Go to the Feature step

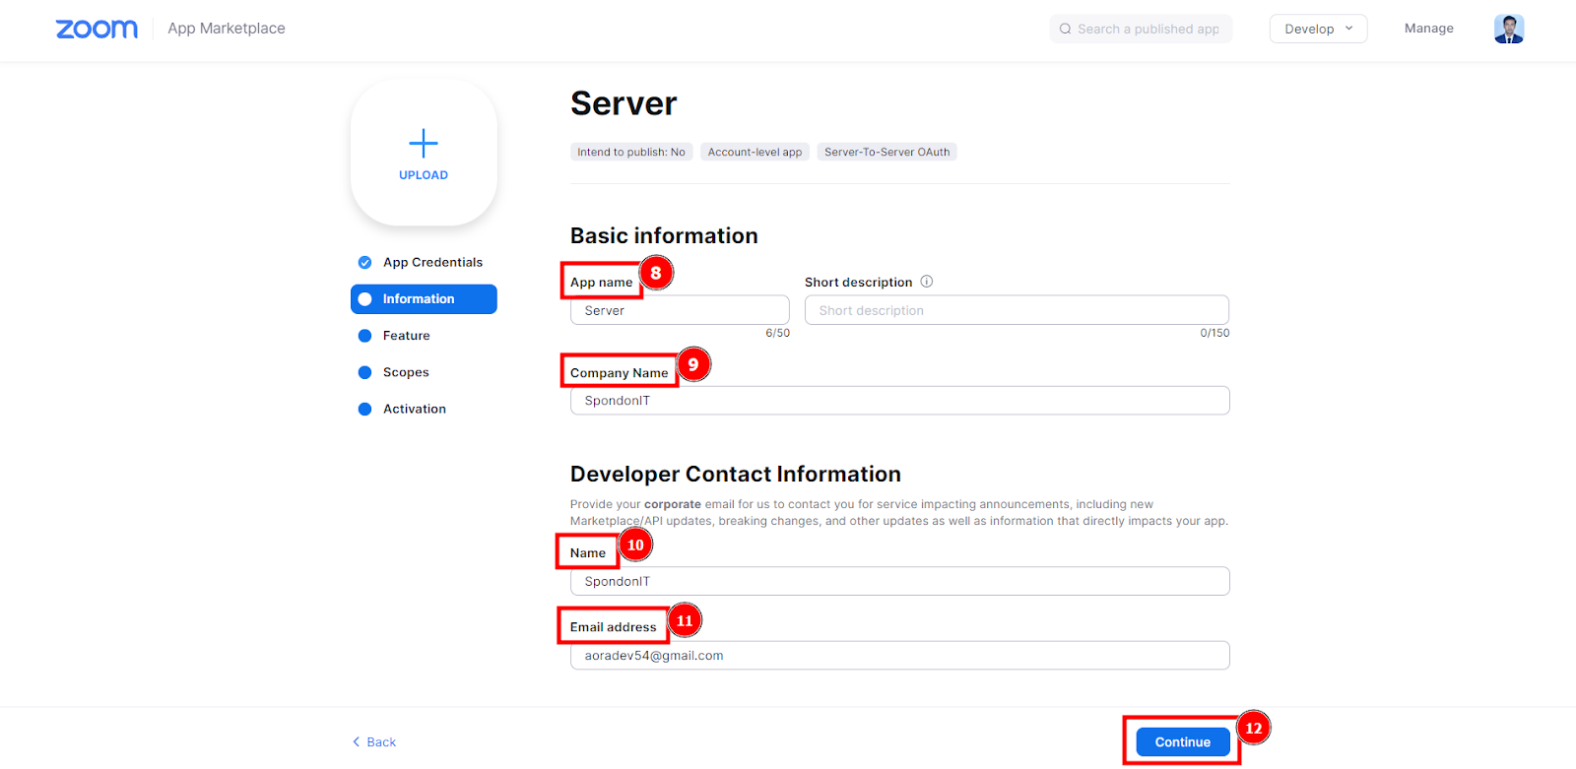pos(424,336)
